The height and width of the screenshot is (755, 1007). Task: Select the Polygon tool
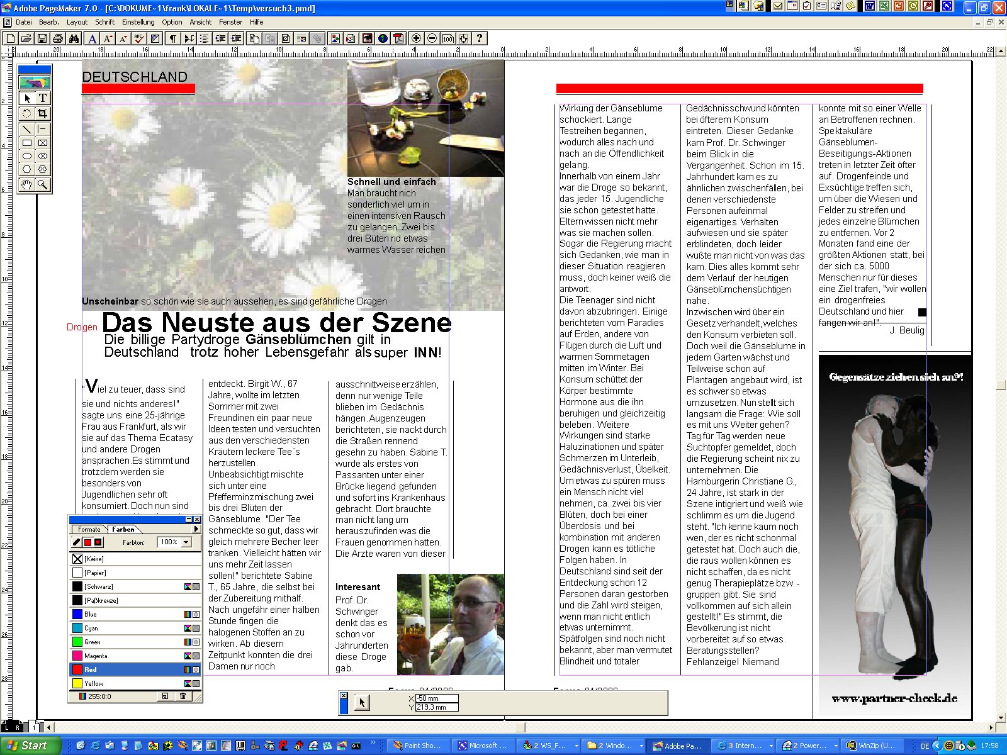pos(27,169)
